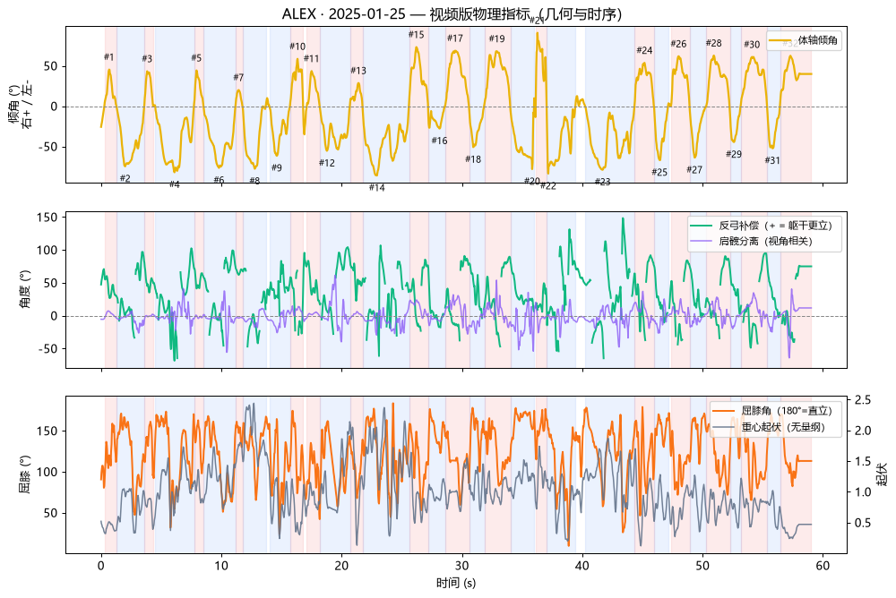Select peak marker #30
Viewport: 896px width, 598px height.
752,45
